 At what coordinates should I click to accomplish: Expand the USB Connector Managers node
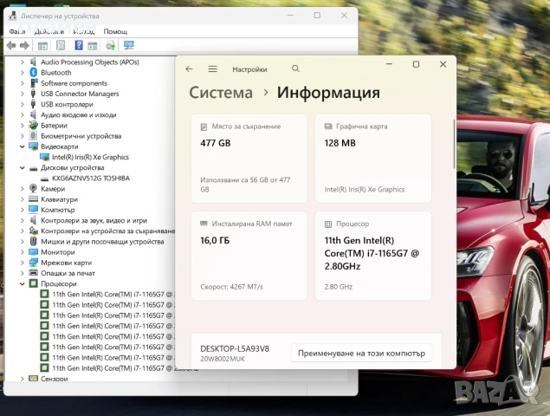[x=23, y=94]
